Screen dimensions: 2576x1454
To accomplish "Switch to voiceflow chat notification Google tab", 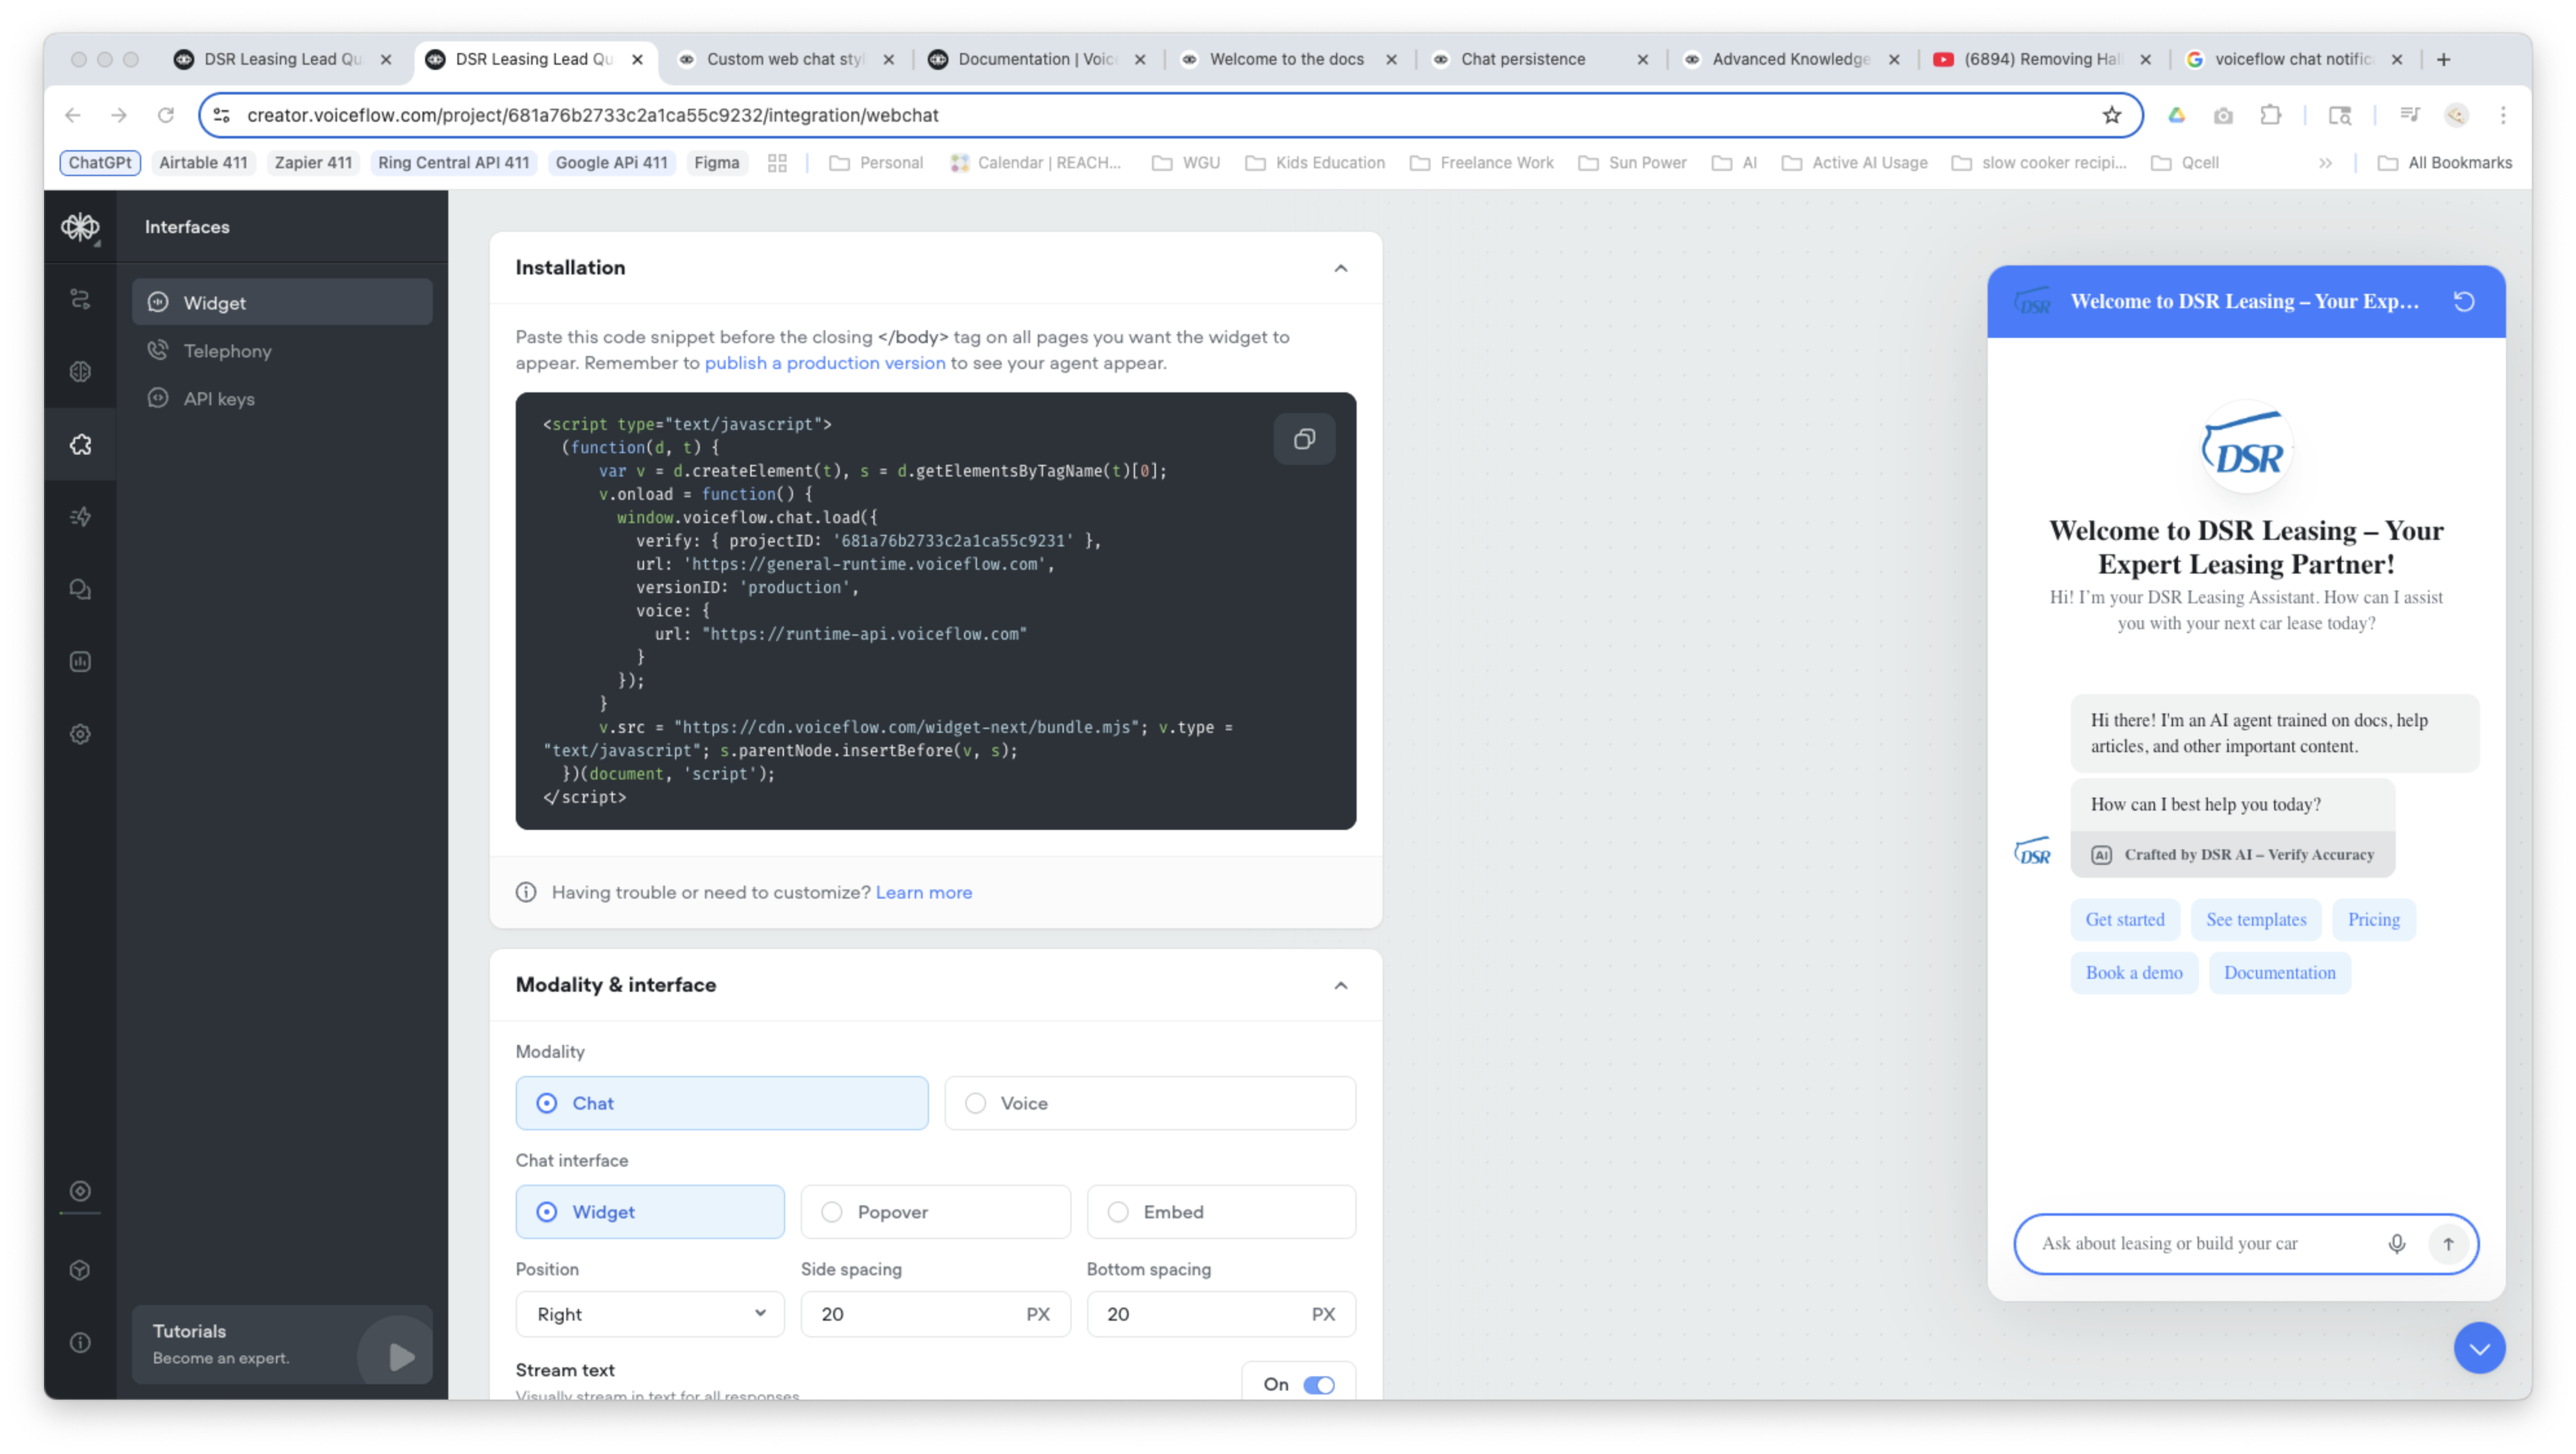I will tap(2293, 59).
